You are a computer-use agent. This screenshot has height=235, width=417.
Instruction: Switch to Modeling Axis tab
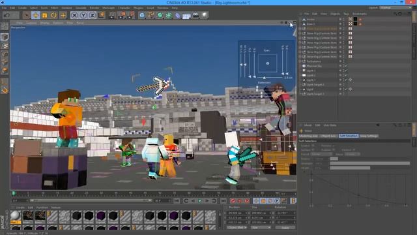(308, 136)
